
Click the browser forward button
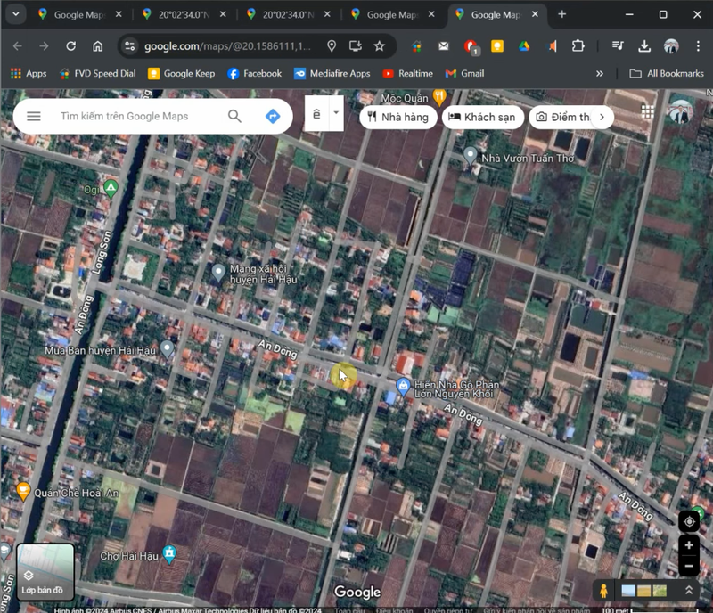(44, 46)
